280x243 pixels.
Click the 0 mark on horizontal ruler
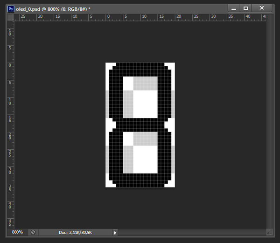108,17
